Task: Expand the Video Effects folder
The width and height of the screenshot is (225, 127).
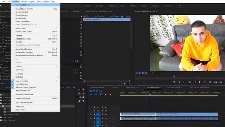Action: (x=1, y=117)
